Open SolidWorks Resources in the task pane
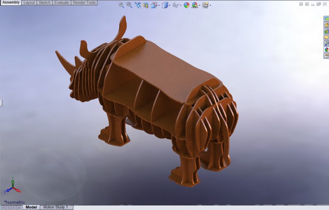The image size is (329, 210). 327,25
